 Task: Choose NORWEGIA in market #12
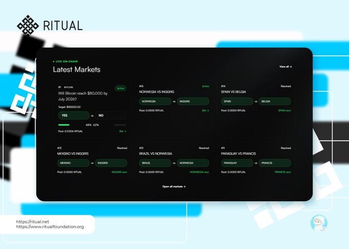[x=193, y=163]
